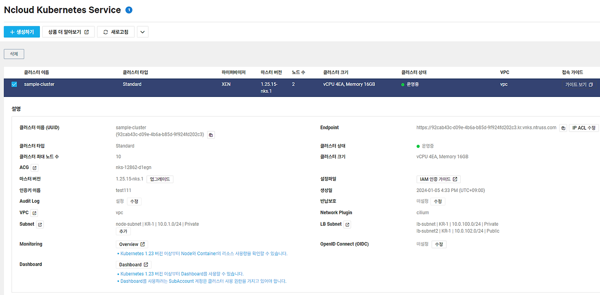This screenshot has height=295, width=600.
Task: Click the 인증키 이름 value test111
Action: 123,190
